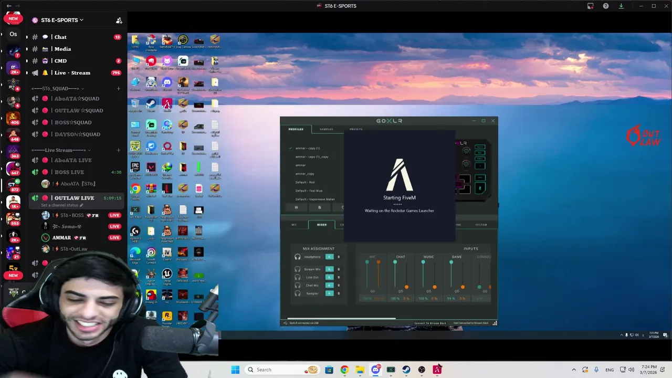Open the Discord inbox icon in title bar
672x378 pixels.
(591, 6)
